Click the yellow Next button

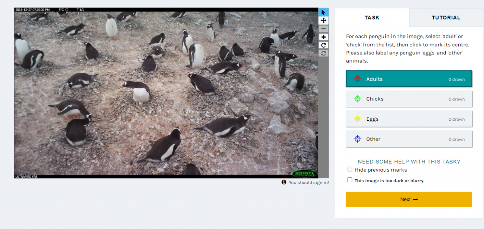(x=409, y=199)
